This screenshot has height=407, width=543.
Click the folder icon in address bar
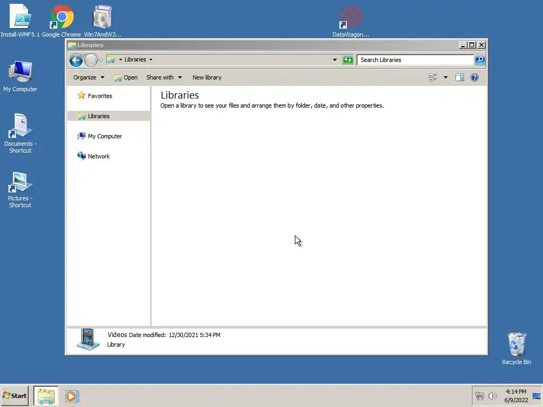[x=111, y=59]
